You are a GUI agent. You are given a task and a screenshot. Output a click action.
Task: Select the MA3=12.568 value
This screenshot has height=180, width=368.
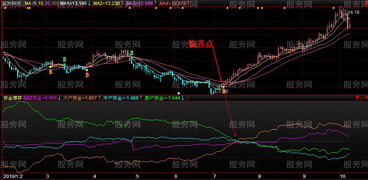[x=139, y=3]
